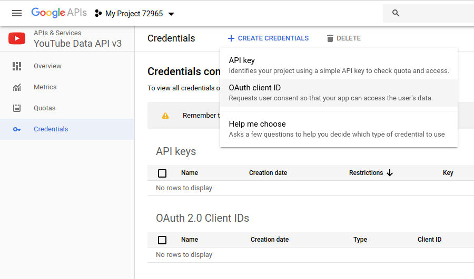Click the APIs & Services label
Screen dimensions: 474x279
[57, 33]
